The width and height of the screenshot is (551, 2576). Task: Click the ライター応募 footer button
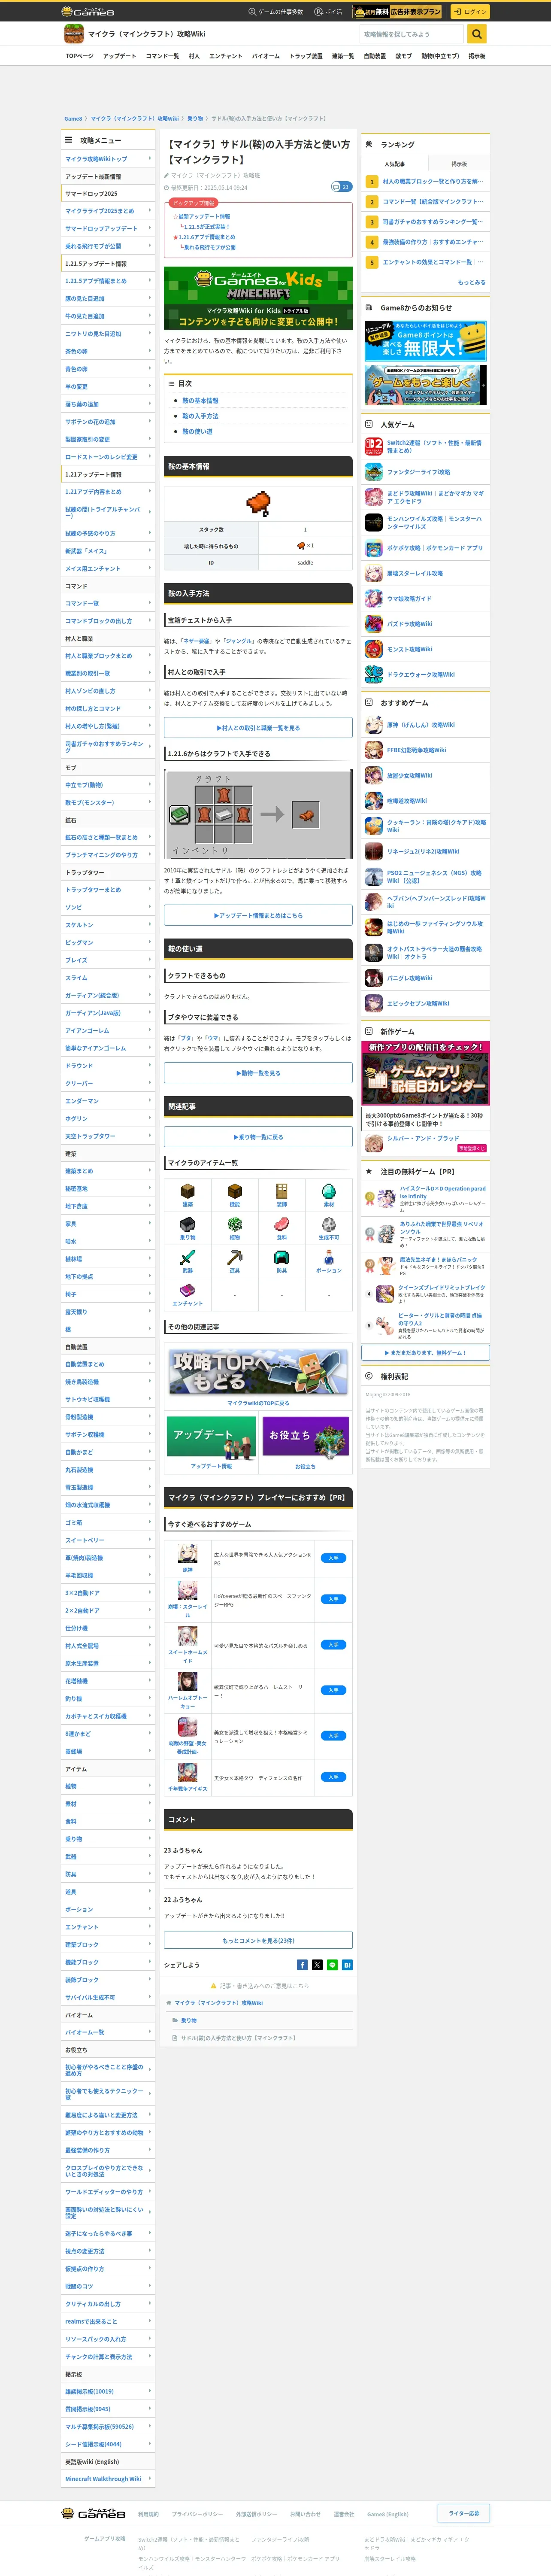[463, 2513]
